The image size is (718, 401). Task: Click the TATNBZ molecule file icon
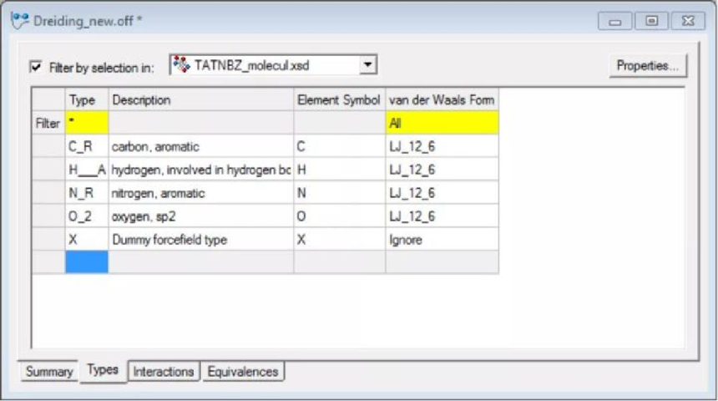(x=180, y=64)
